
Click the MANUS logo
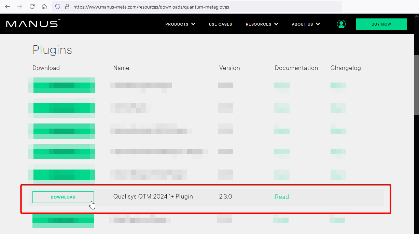[x=33, y=24]
